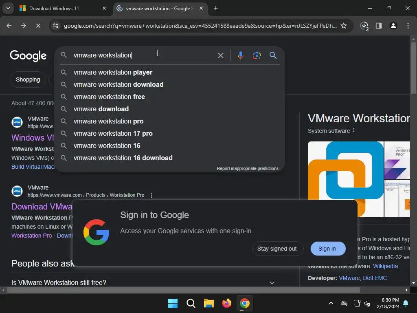Open the Workstation Pro sublink
417x313 pixels.
pos(31,236)
